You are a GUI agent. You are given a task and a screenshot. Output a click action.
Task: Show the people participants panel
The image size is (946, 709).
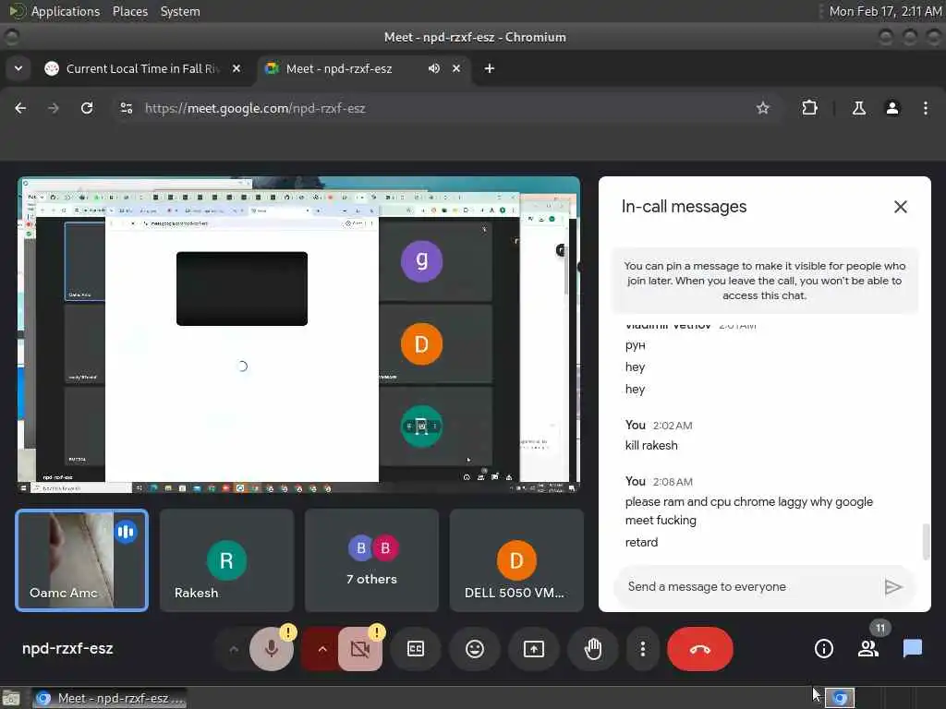pyautogui.click(x=868, y=649)
